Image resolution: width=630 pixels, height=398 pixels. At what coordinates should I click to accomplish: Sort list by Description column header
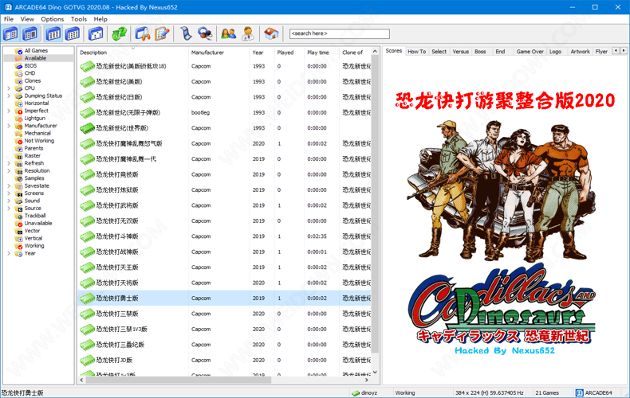pos(132,53)
